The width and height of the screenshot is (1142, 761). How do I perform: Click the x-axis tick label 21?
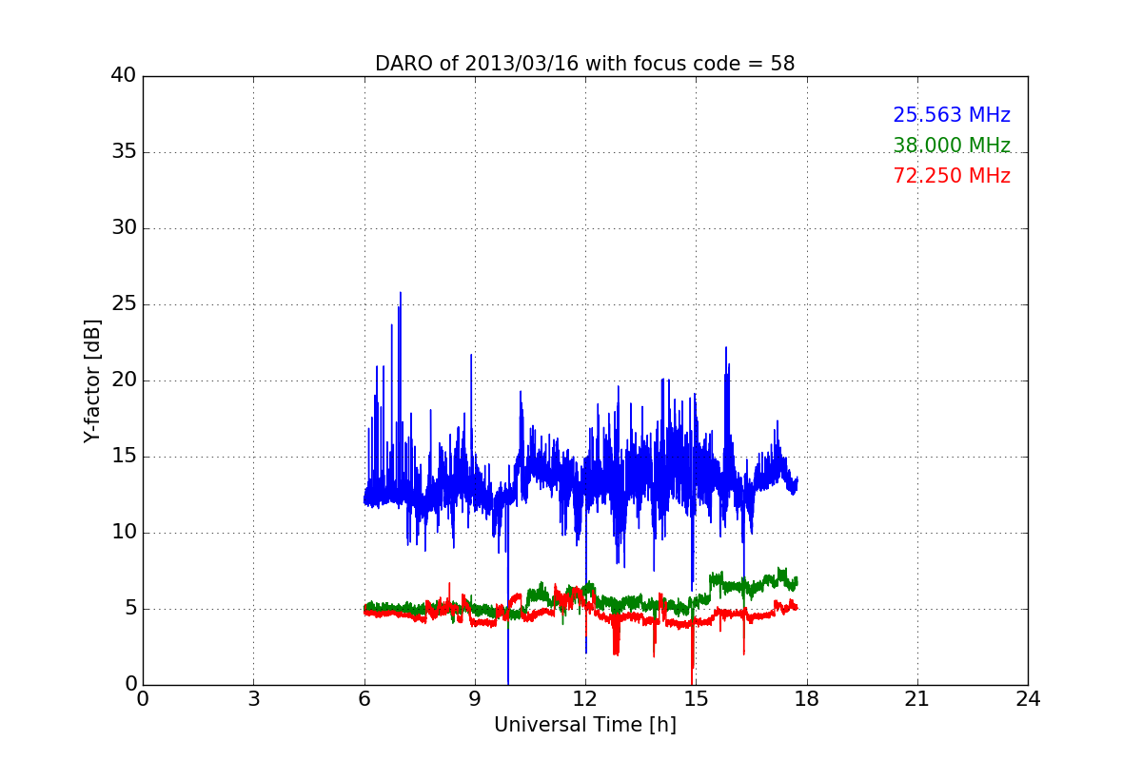tap(917, 699)
